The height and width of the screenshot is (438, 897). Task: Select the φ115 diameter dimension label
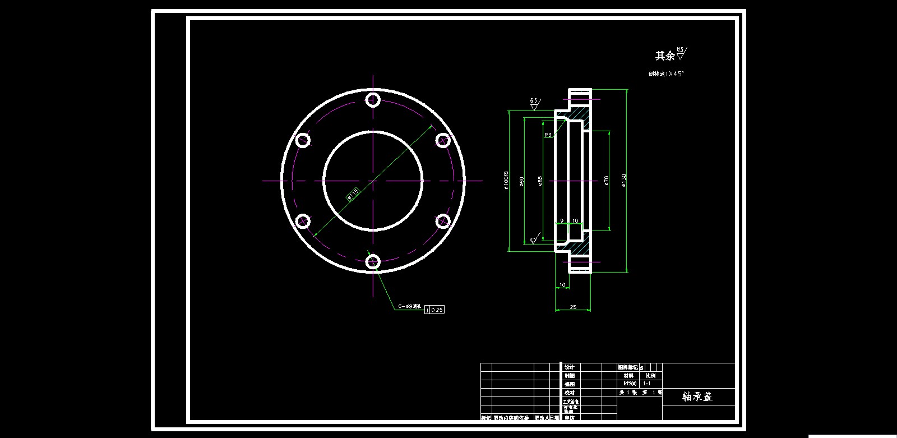pyautogui.click(x=353, y=194)
